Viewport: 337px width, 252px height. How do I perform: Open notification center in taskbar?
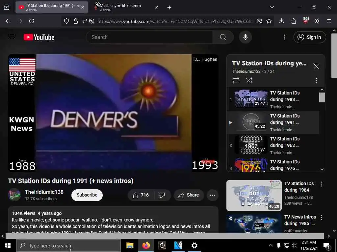[x=326, y=246]
